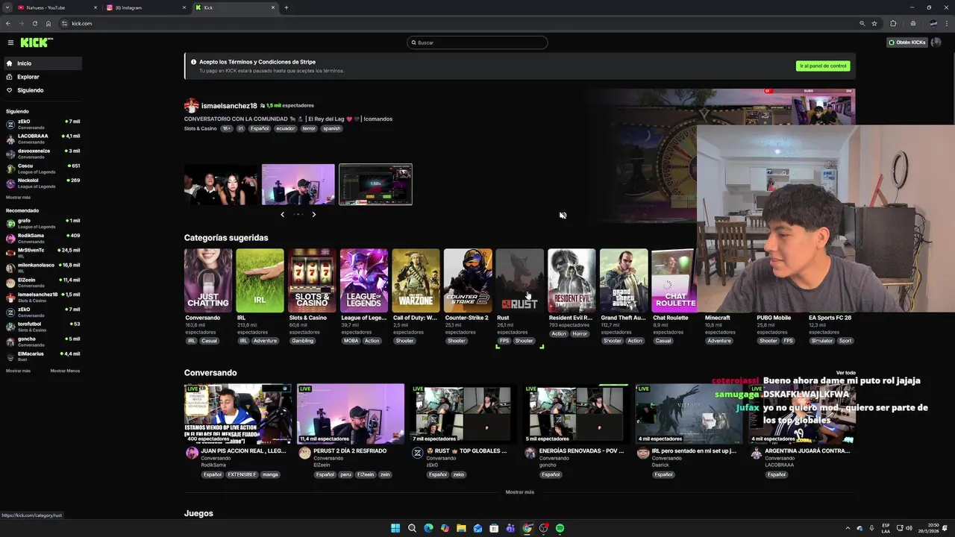
Task: Open the Rust category card
Action: click(x=520, y=280)
